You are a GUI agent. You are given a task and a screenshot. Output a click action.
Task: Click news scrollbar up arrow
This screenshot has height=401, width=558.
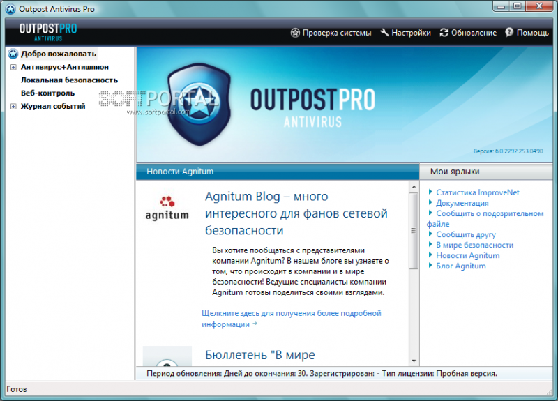[x=414, y=187]
